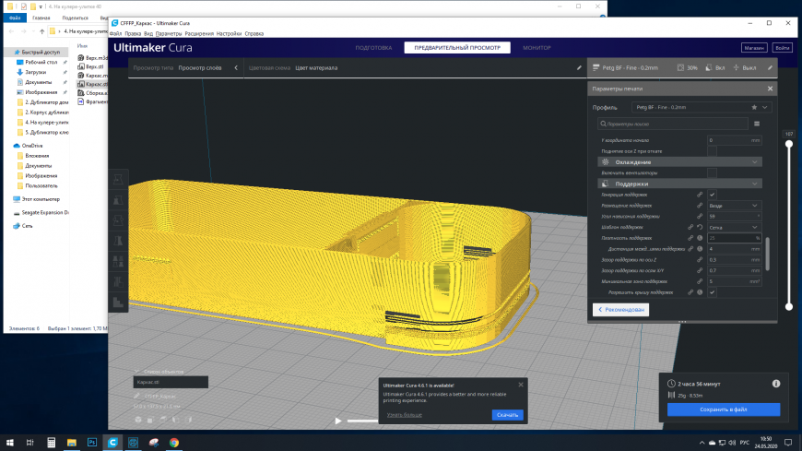Show print time info icon
Viewport: 802px width, 451px height.
tap(776, 384)
